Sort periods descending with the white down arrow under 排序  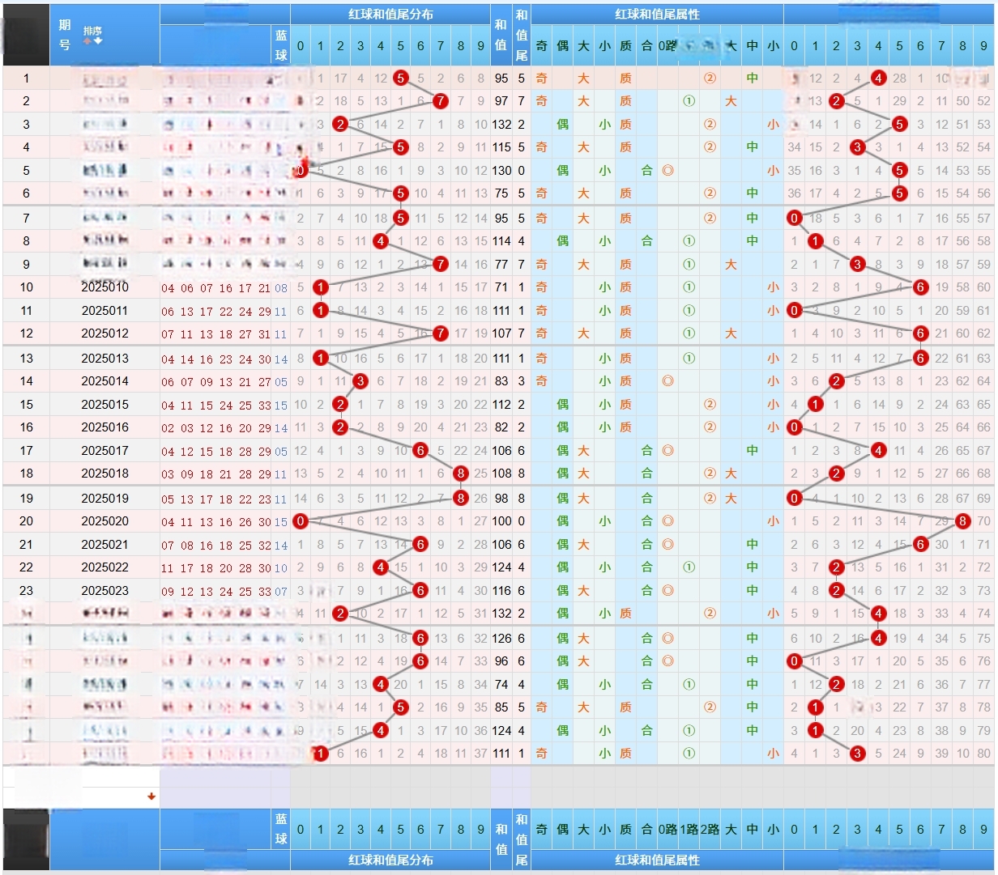pos(98,40)
